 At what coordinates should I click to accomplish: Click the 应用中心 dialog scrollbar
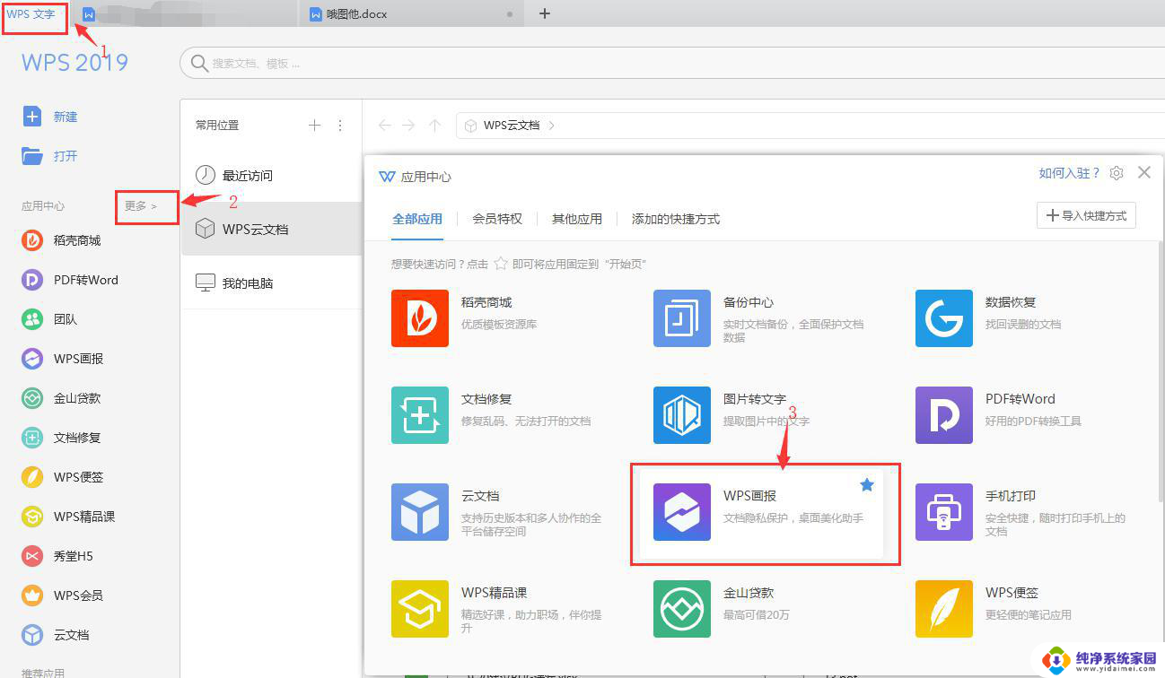click(x=1159, y=372)
